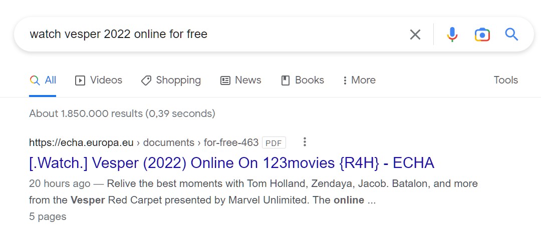Viewport: 541px width, 235px height.
Task: Switch to the Videos tab
Action: pos(99,80)
